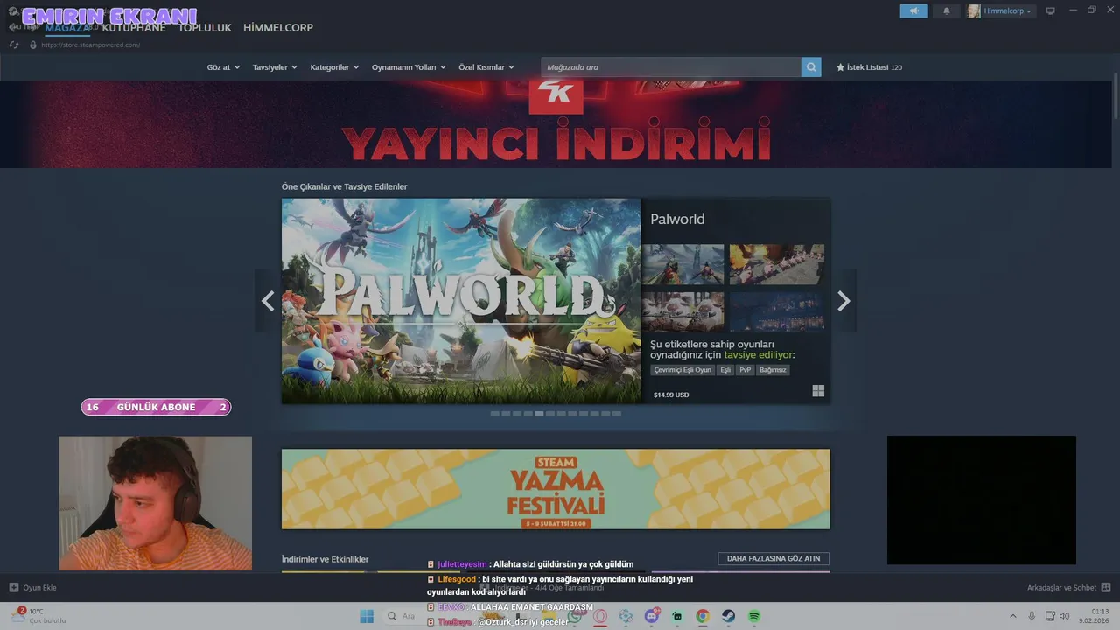Switch to Big Picture mode monitor icon
Screen dimensions: 1120x630
click(1051, 11)
